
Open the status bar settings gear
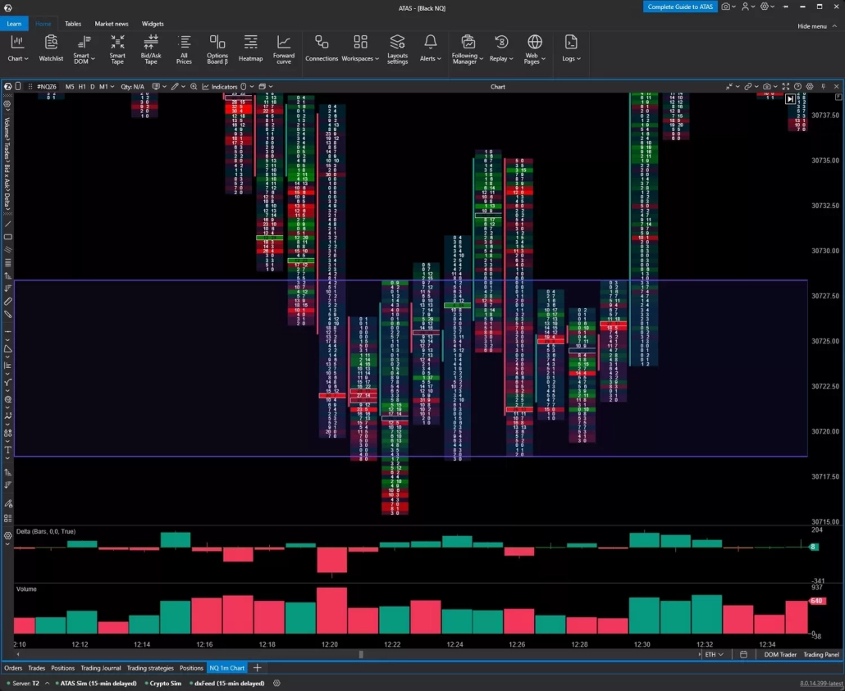point(276,683)
